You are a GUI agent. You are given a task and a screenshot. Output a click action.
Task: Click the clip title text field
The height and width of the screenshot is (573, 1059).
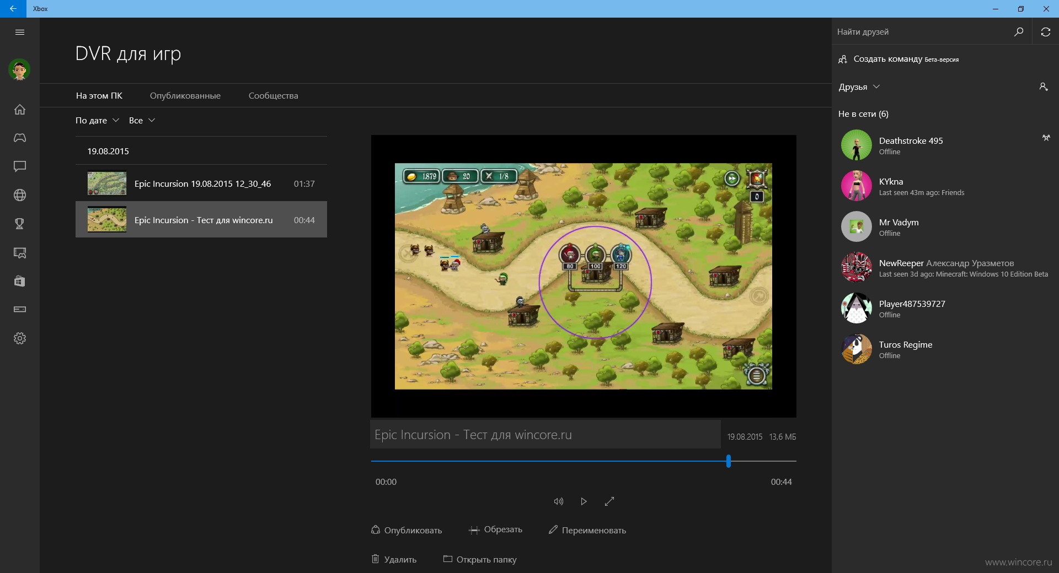click(x=545, y=434)
